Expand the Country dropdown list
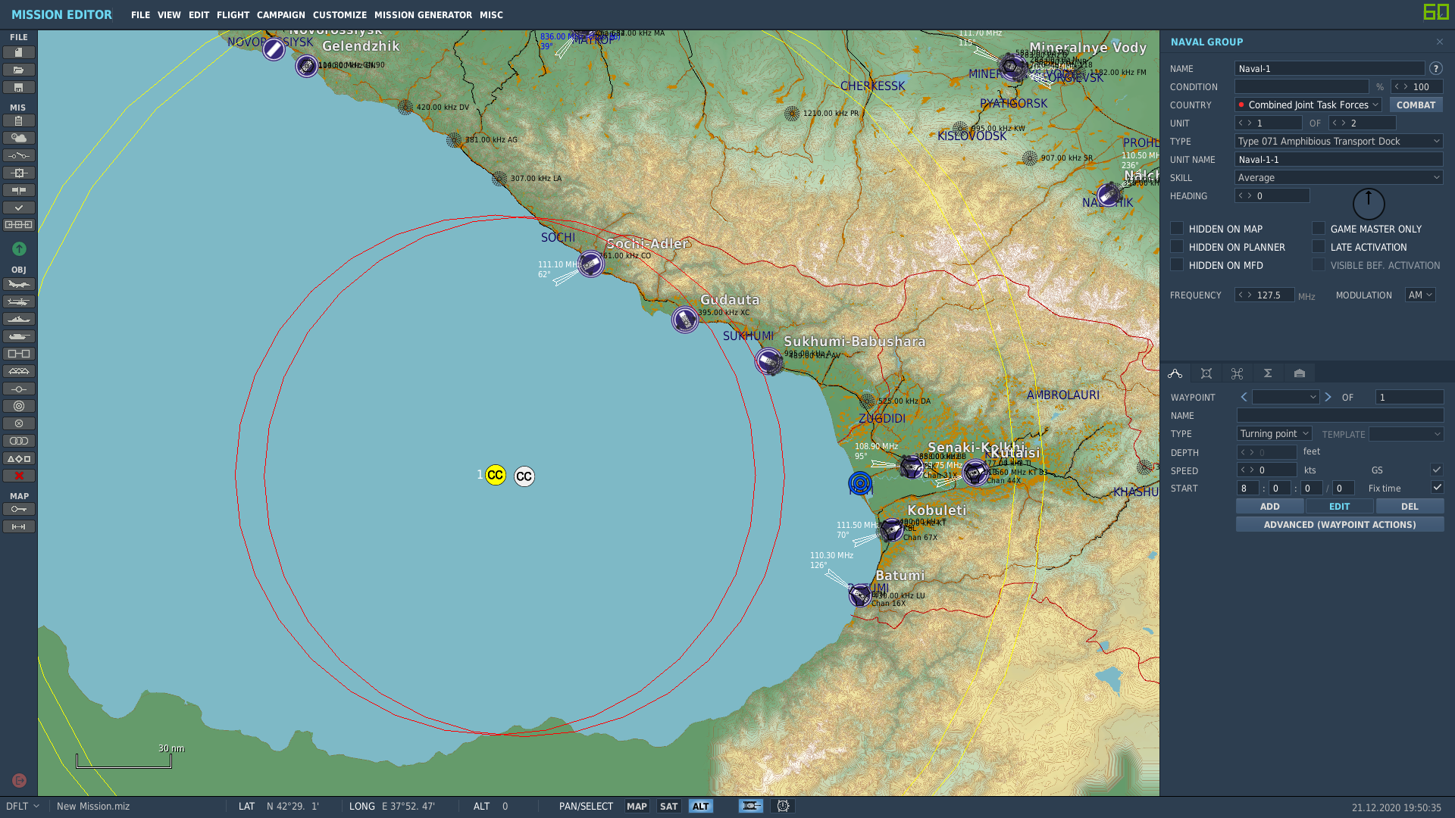The image size is (1455, 818). pos(1308,105)
